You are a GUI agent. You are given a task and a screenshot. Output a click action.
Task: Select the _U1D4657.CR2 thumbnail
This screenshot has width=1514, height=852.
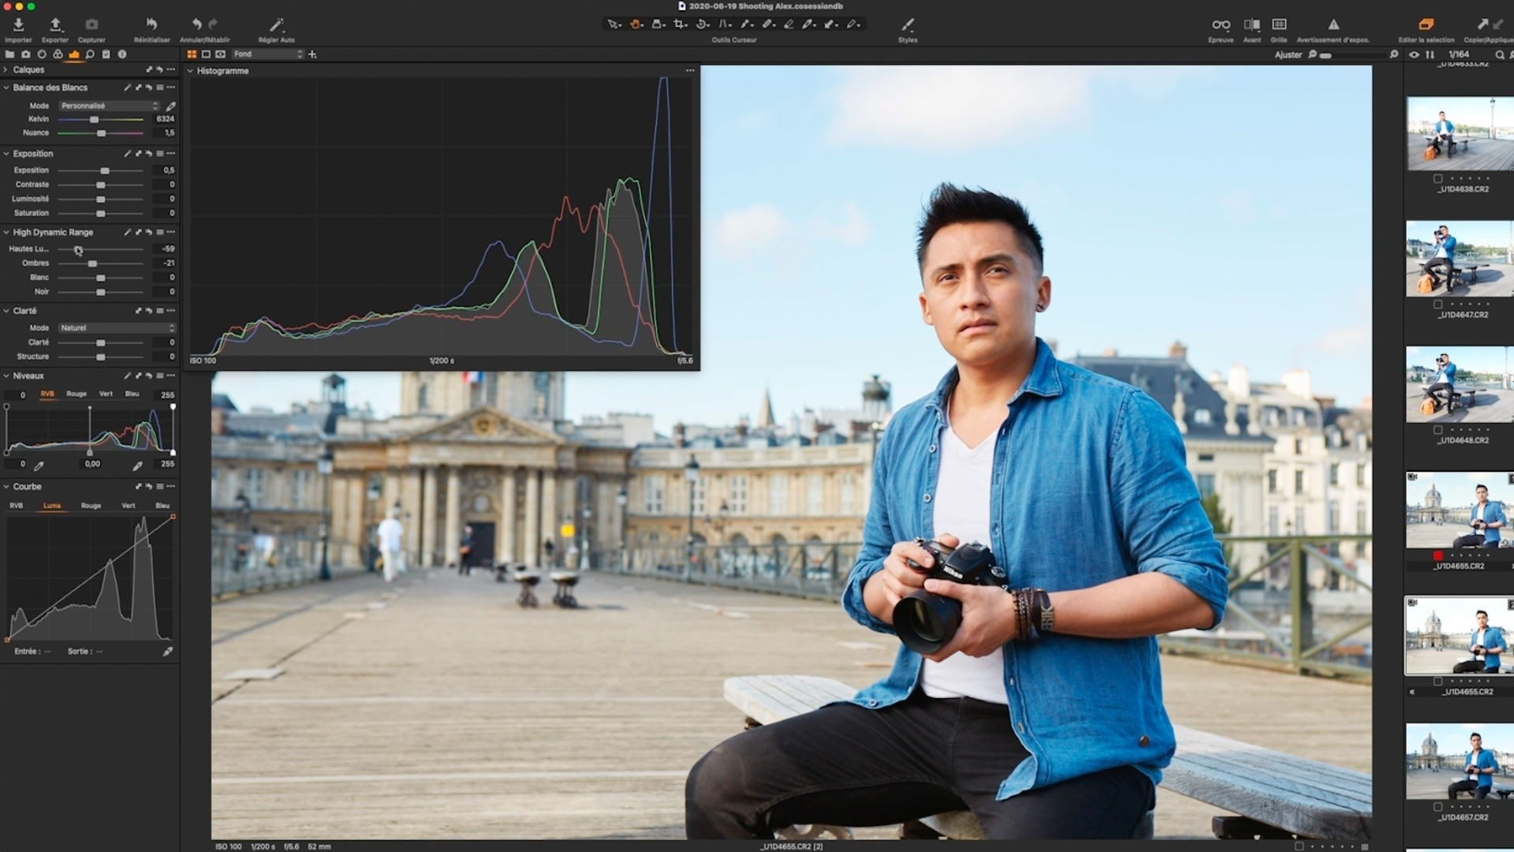click(1459, 761)
